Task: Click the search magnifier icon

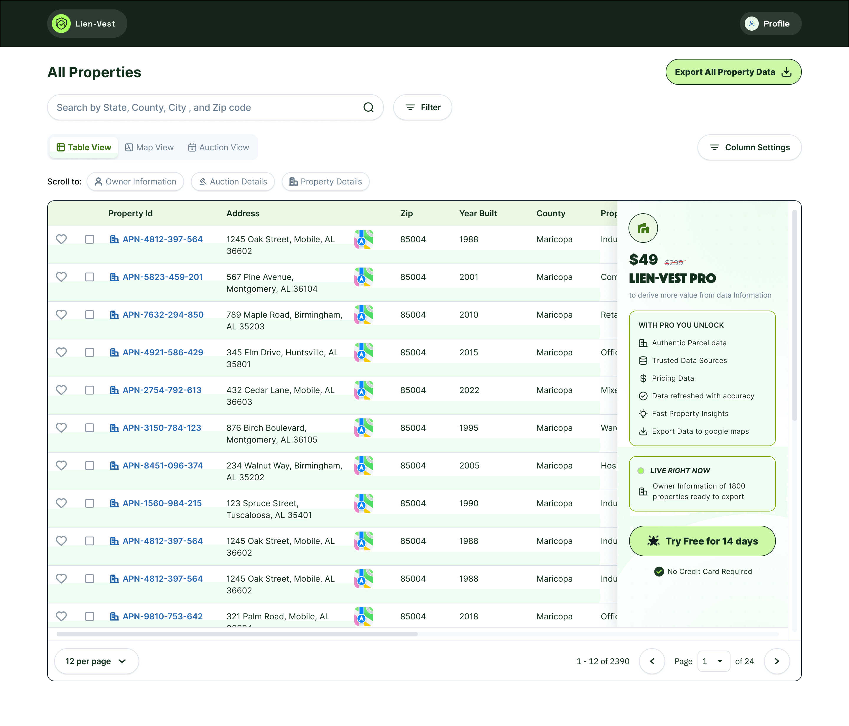Action: coord(368,107)
